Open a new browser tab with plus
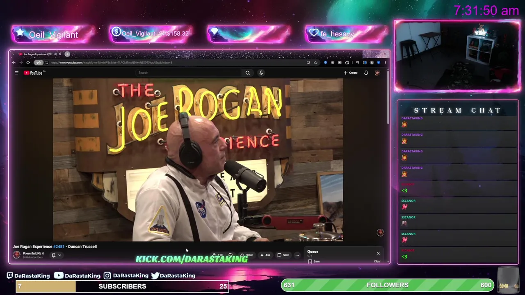 (67, 54)
